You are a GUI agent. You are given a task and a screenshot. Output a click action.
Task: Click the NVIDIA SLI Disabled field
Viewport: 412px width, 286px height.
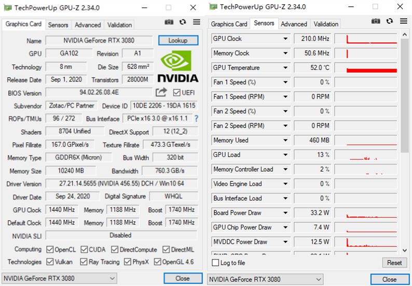pyautogui.click(x=121, y=235)
